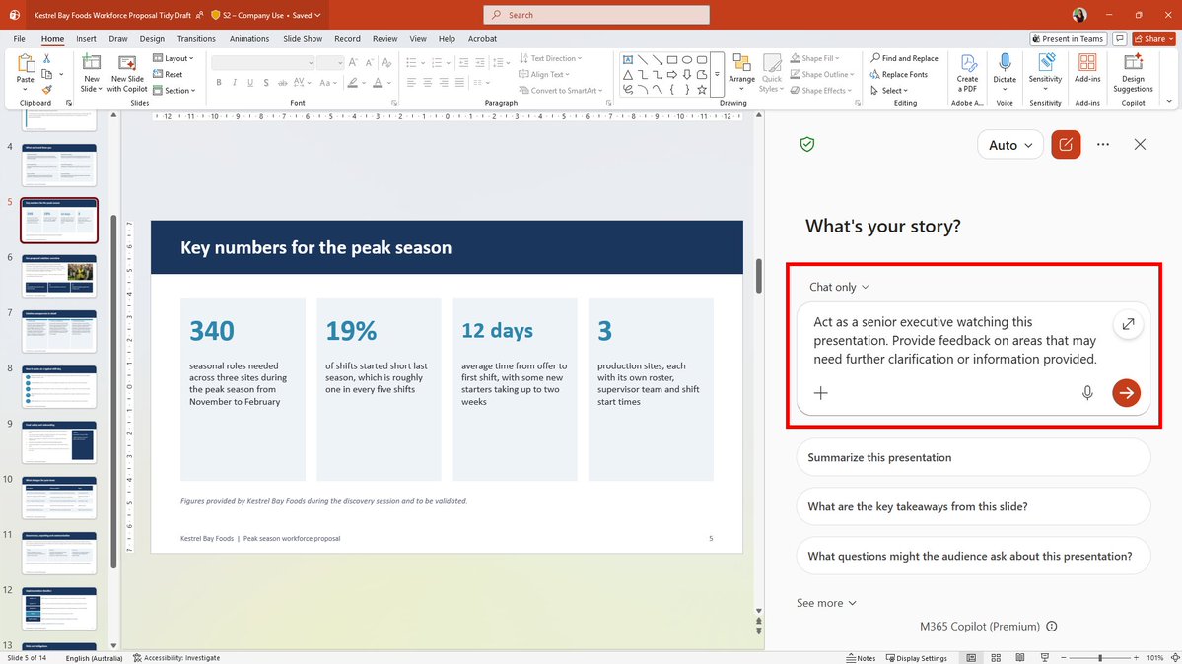Click Summarize this presentation suggestion
Image resolution: width=1182 pixels, height=664 pixels.
coord(972,457)
